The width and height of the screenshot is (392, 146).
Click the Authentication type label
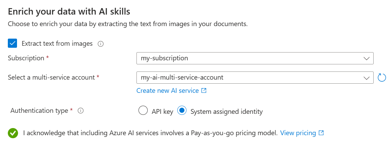point(39,111)
